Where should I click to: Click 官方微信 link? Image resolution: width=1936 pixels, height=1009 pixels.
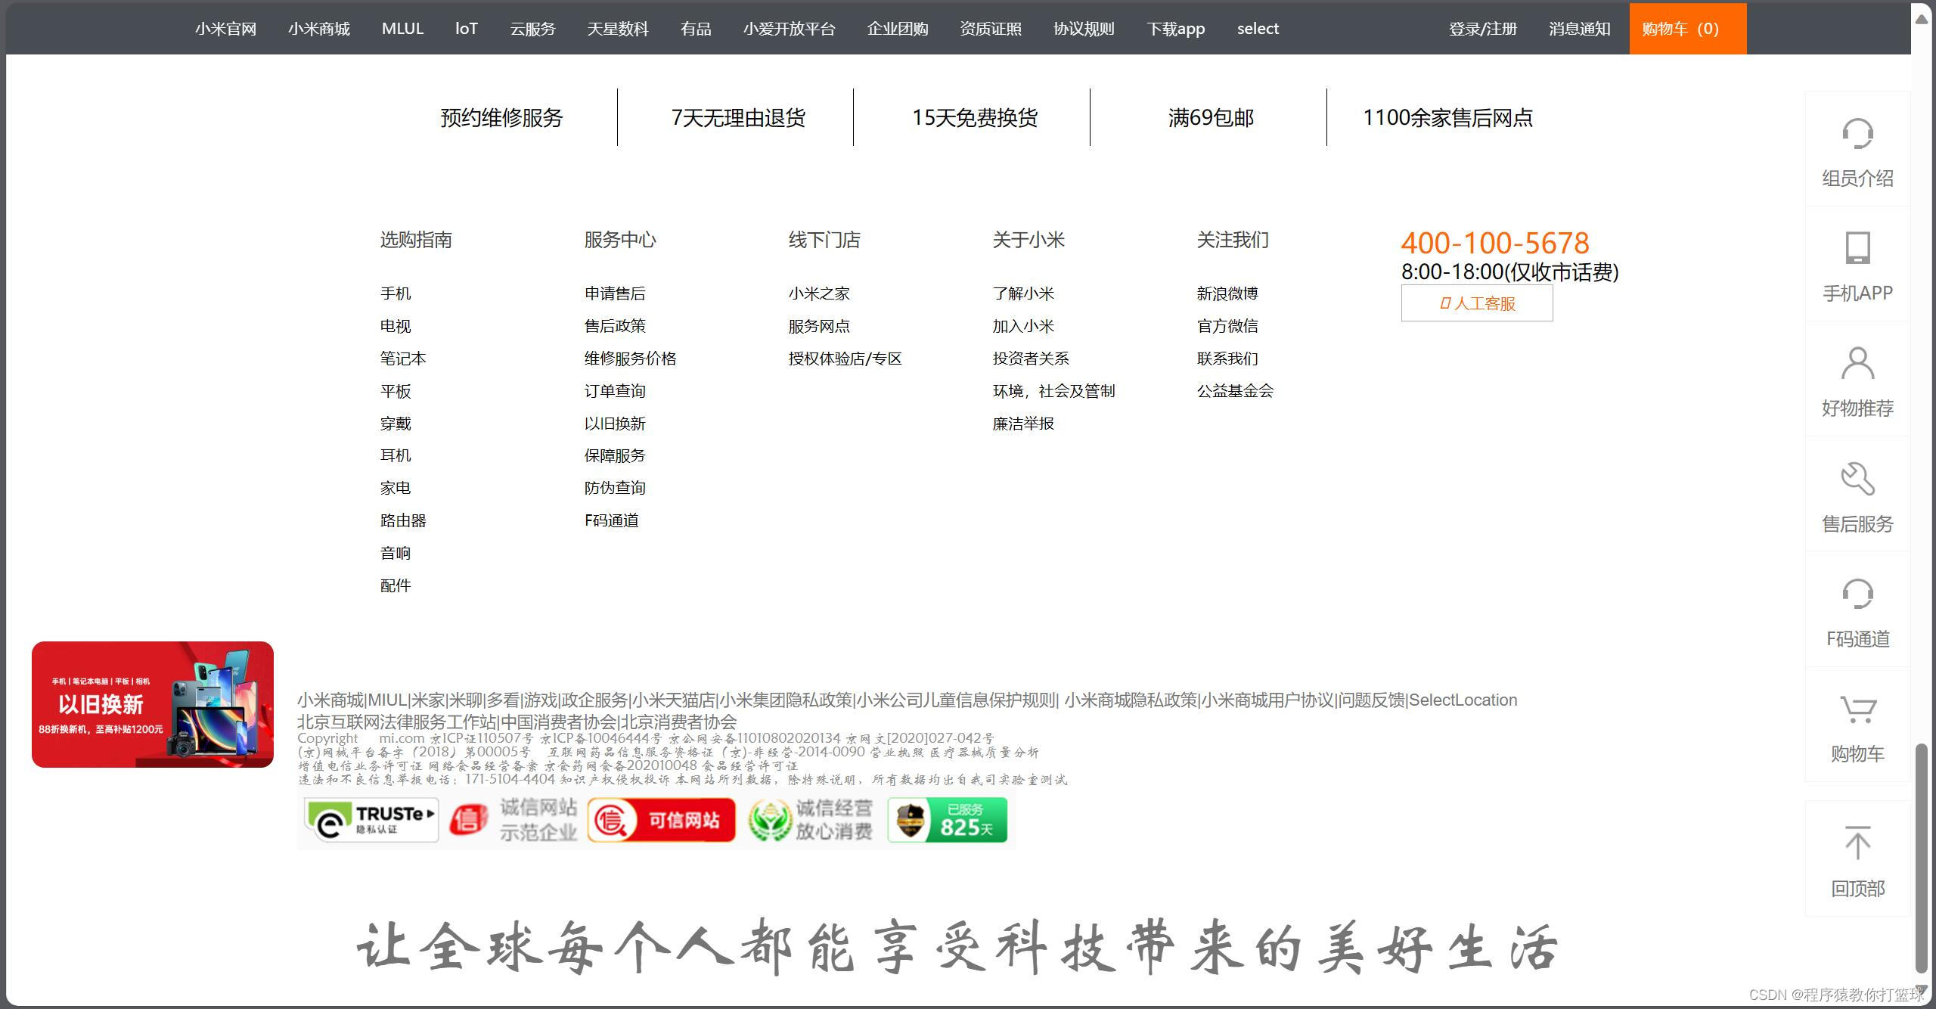[1227, 326]
